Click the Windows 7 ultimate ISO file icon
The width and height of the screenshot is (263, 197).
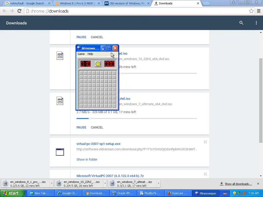click(60, 101)
